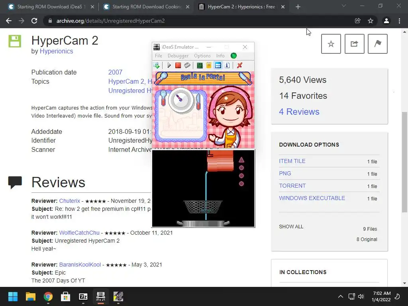Open the Chrome profile icon

click(386, 21)
